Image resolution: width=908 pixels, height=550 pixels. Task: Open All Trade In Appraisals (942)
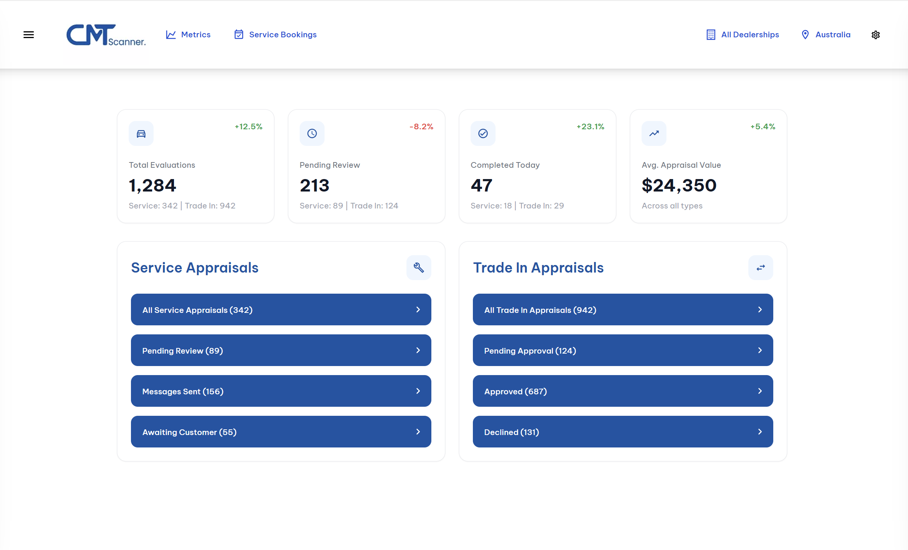(x=623, y=309)
